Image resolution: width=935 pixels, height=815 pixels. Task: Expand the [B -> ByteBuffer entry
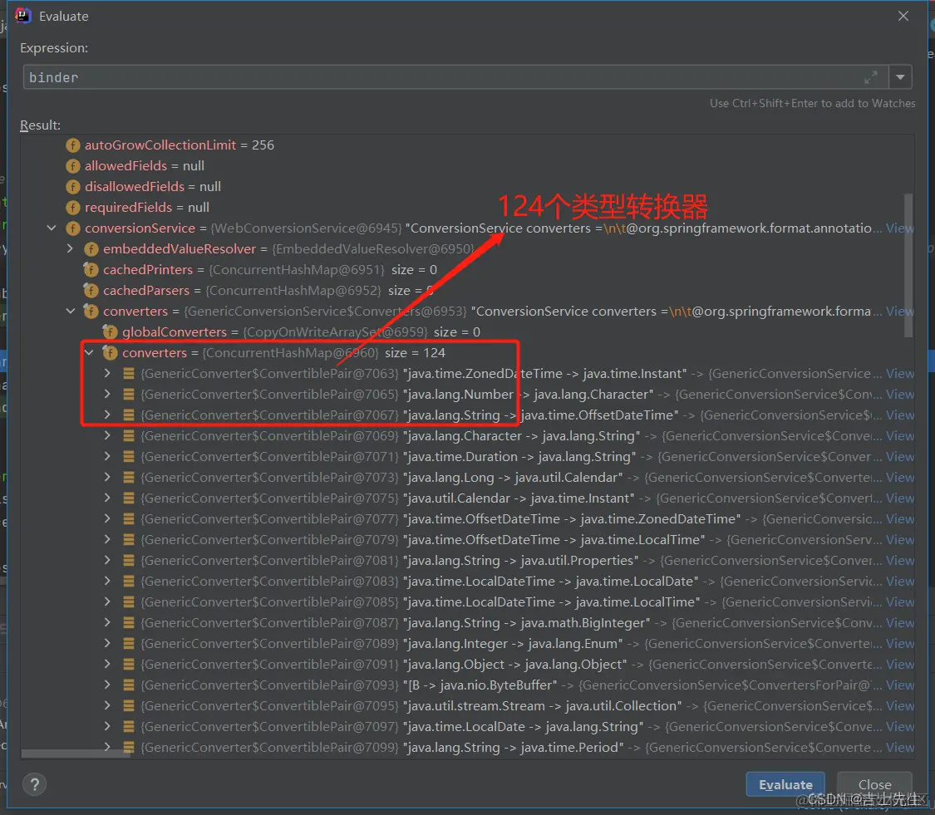tap(107, 685)
